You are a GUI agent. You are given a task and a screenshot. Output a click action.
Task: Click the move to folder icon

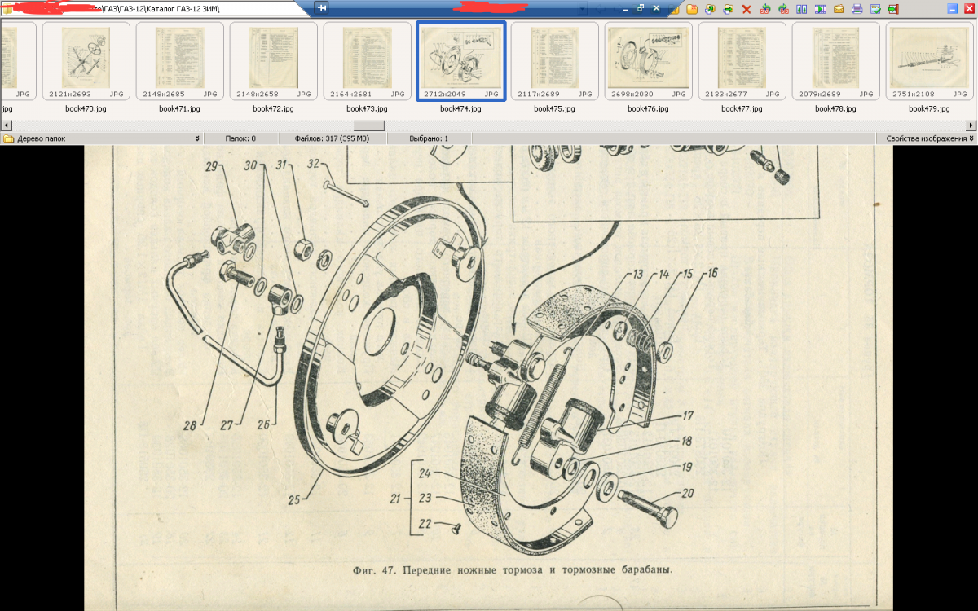[x=728, y=9]
